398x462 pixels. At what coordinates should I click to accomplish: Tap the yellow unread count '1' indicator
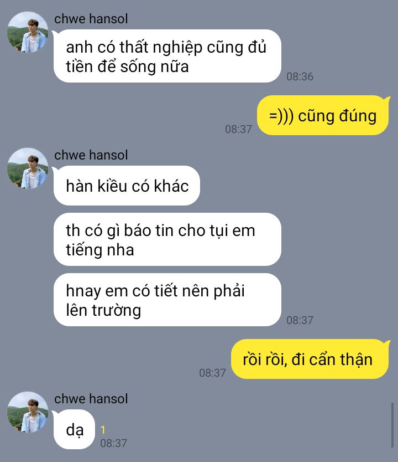[x=103, y=430]
